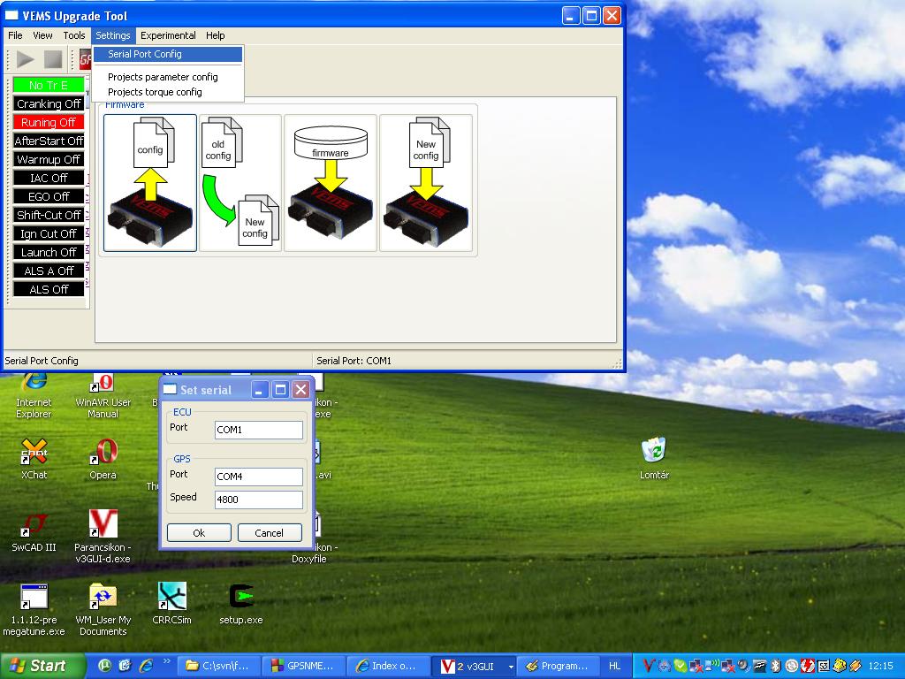Image resolution: width=905 pixels, height=679 pixels.
Task: Toggle the Shift-Cut Off indicator
Action: coord(49,215)
